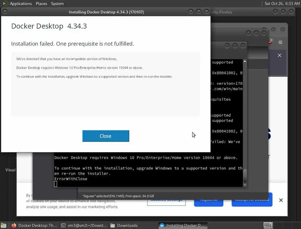The width and height of the screenshot is (301, 229).
Task: Click the terminal scrollbar thumb
Action: [x=245, y=176]
